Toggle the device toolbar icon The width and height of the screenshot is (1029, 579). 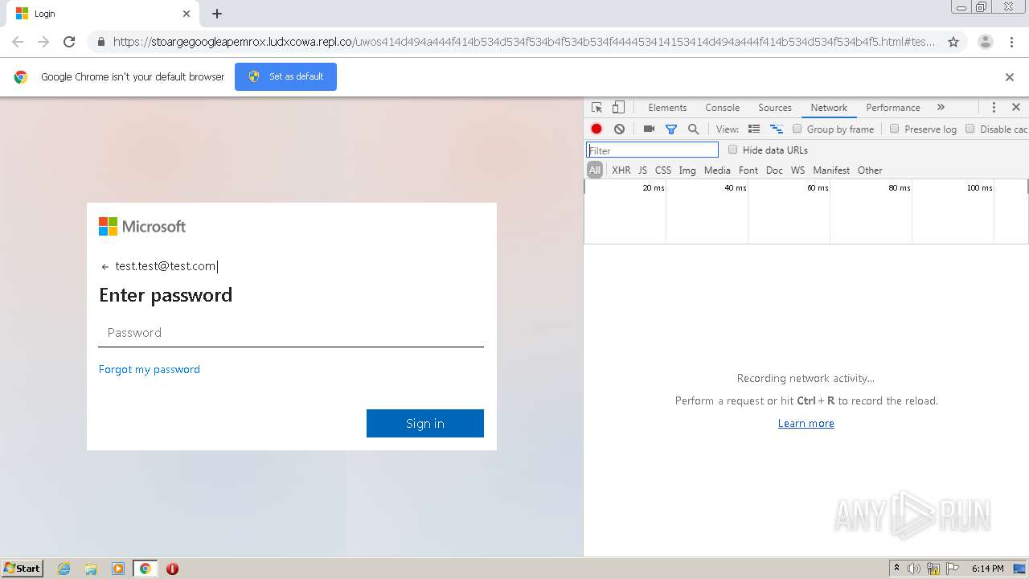(618, 107)
